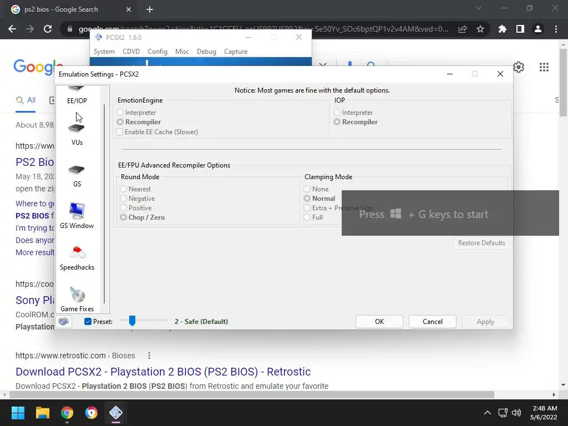Click Google logo in Chrome window
Viewport: 568px width, 426px height.
[x=34, y=67]
